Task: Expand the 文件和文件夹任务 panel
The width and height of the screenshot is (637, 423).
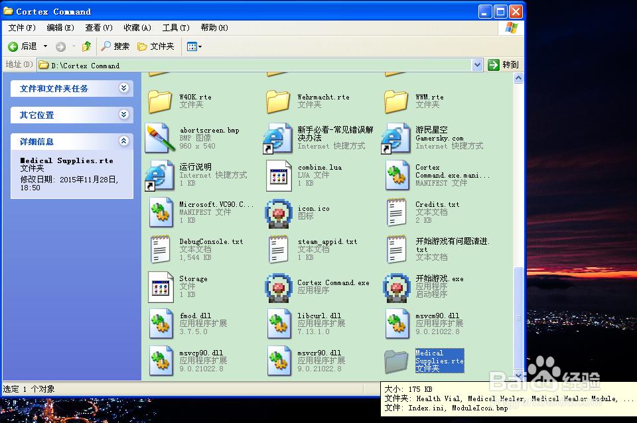Action: tap(123, 88)
